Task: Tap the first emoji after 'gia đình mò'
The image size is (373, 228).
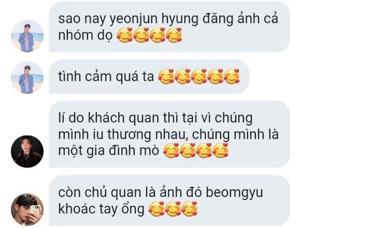Action: tap(171, 150)
